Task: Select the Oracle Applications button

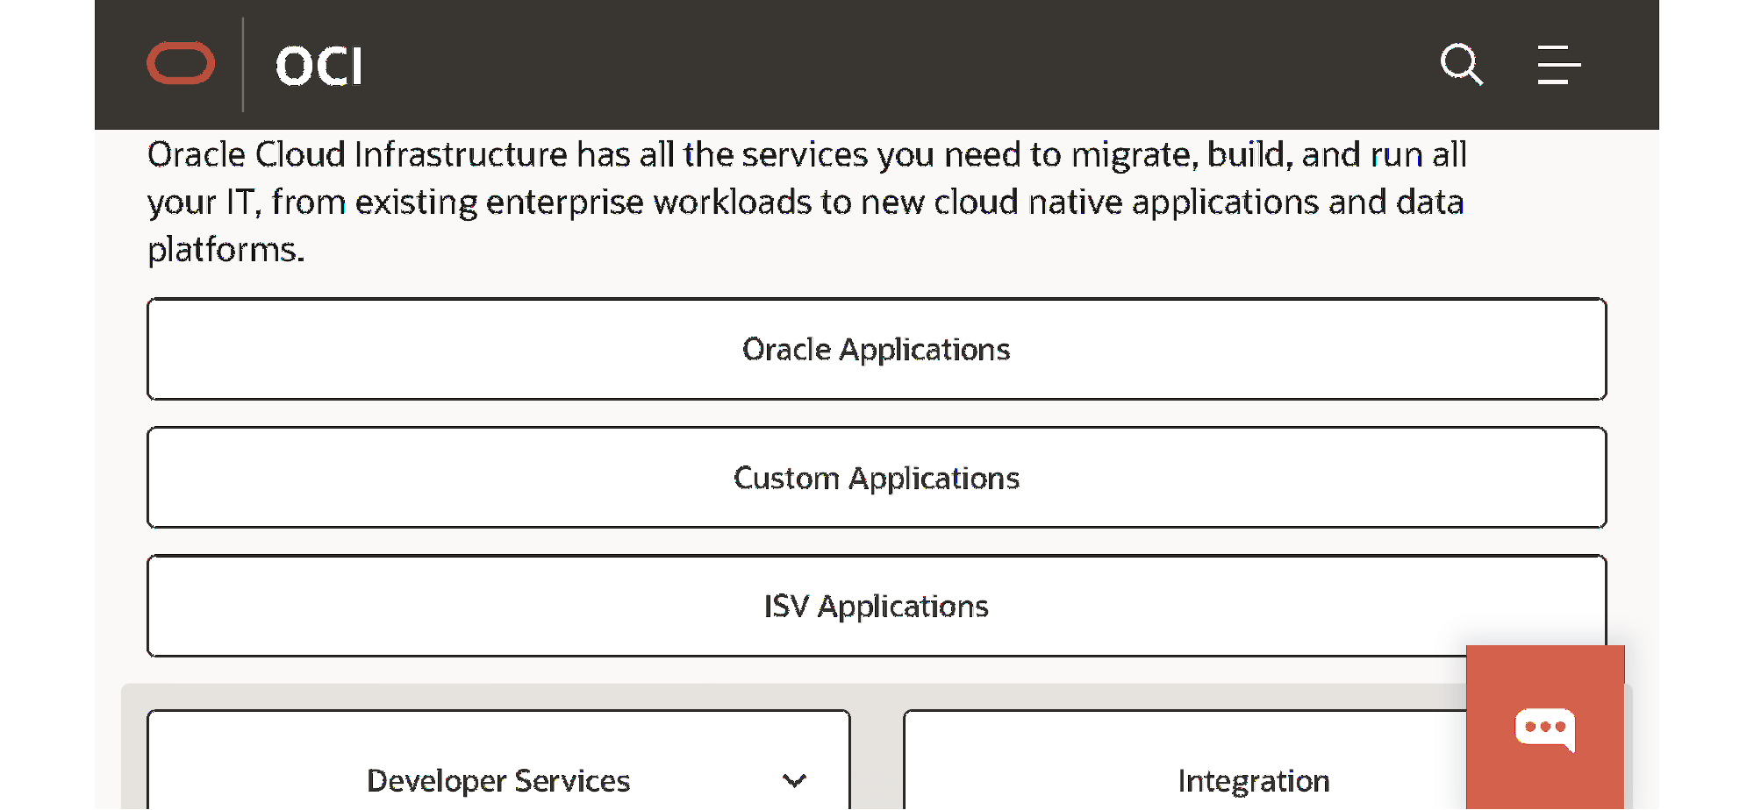Action: pyautogui.click(x=877, y=349)
